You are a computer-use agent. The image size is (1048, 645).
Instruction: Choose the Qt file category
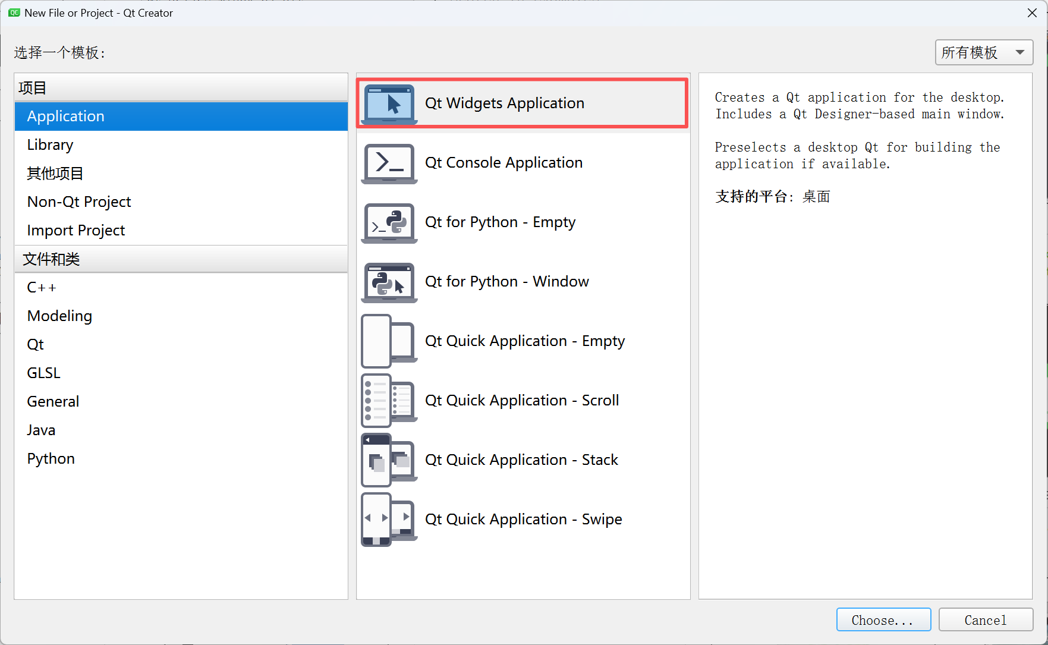(181, 345)
